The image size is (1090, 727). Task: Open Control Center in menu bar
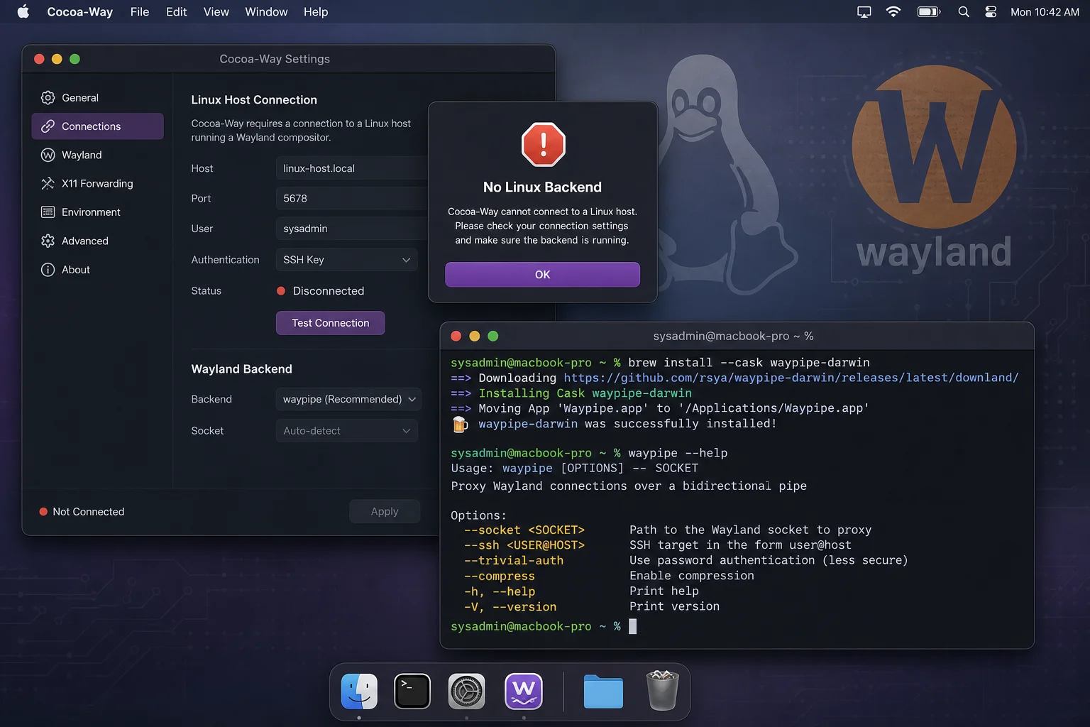coord(991,11)
